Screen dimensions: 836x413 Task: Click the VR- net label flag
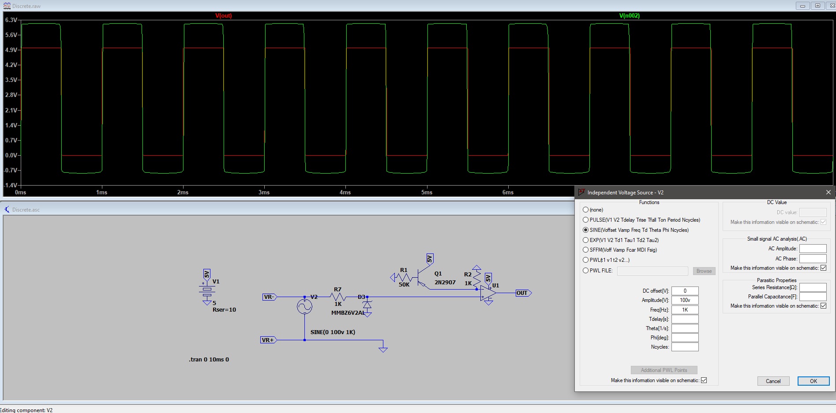[269, 297]
